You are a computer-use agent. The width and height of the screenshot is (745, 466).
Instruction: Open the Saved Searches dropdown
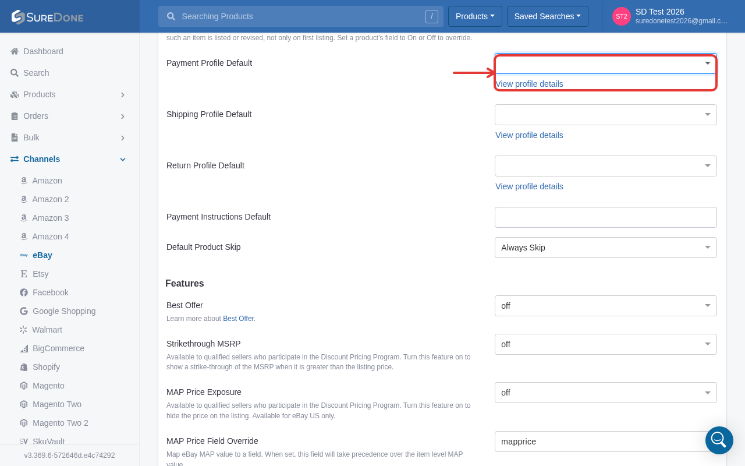548,16
